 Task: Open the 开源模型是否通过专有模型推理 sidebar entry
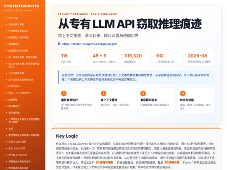(24, 120)
